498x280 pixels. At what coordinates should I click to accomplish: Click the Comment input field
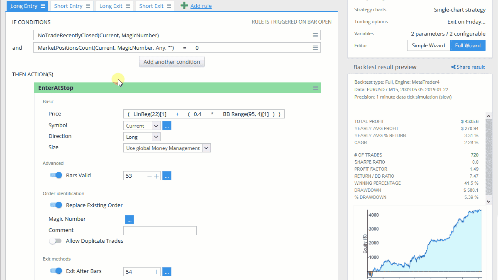click(x=160, y=231)
